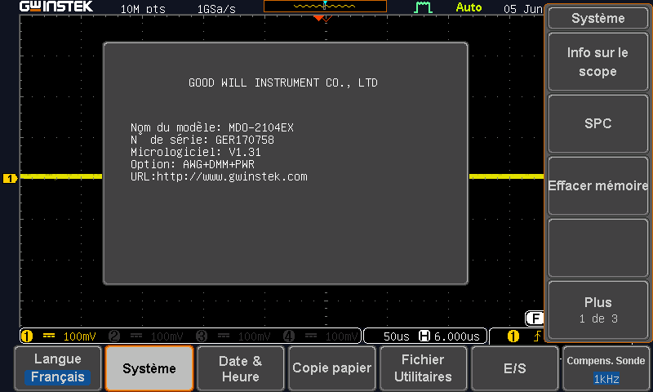Click the Micrologiciel V1.31 line
Viewport: 653px width, 392px height.
pyautogui.click(x=196, y=152)
